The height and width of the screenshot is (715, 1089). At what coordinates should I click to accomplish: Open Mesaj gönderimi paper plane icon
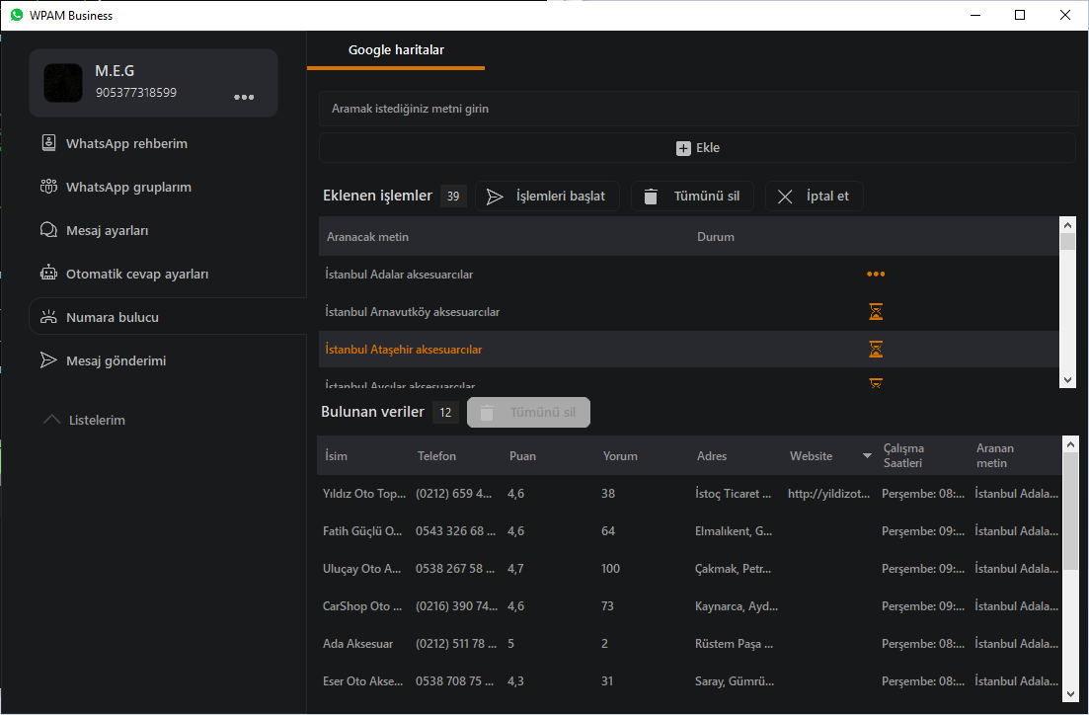tap(47, 360)
